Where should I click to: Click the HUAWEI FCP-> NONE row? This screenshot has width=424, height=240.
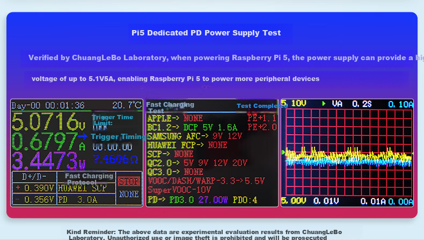click(187, 145)
